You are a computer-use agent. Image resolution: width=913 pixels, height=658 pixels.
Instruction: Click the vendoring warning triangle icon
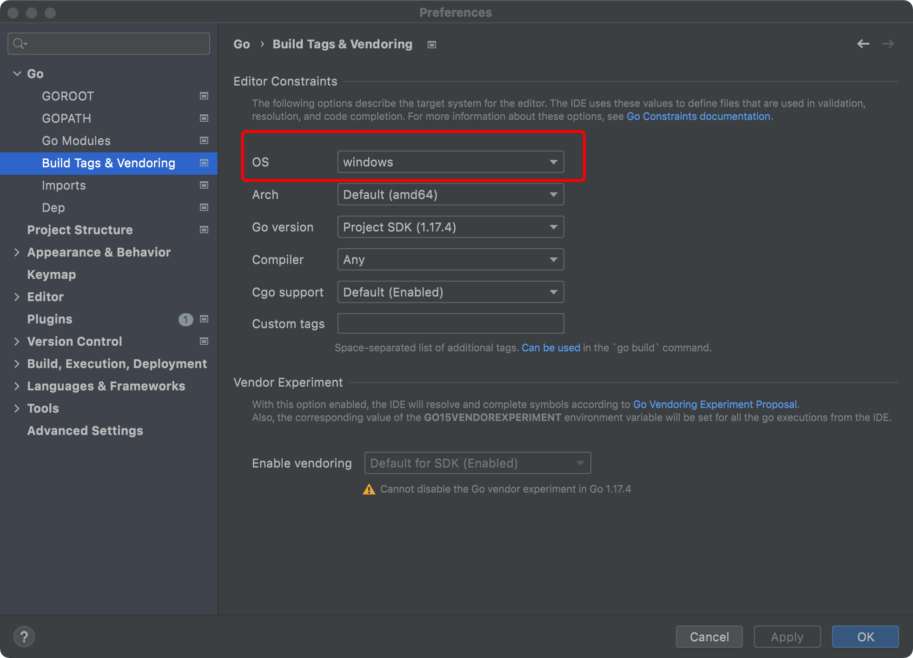[x=369, y=489]
